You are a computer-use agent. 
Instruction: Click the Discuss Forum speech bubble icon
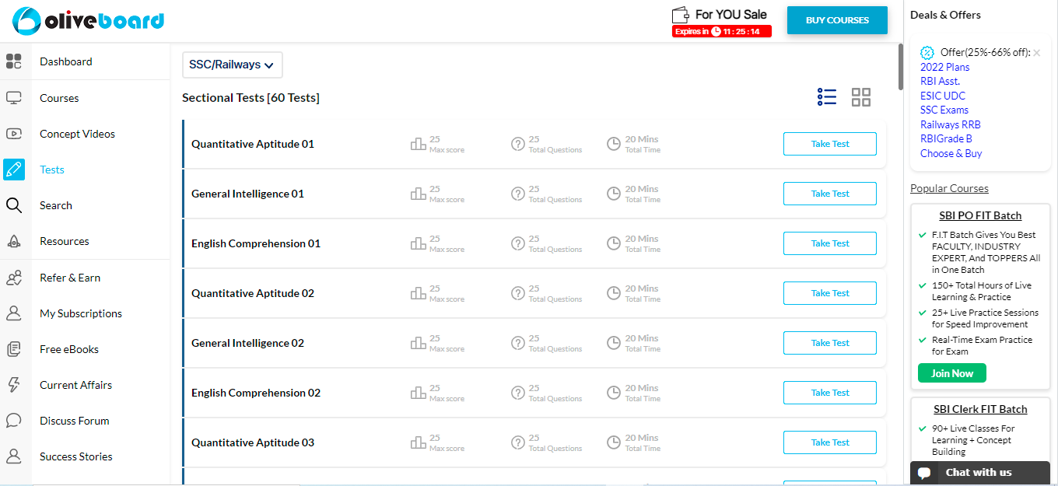click(14, 421)
